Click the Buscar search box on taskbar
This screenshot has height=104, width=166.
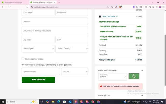[22, 102]
